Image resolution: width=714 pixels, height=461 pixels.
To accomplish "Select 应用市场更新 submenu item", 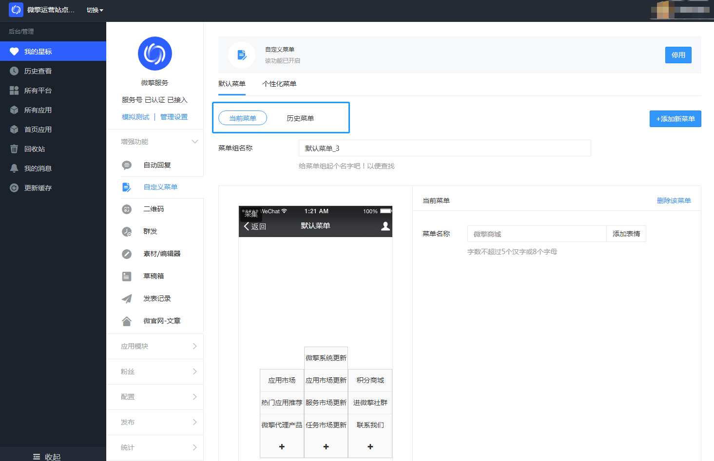I will tap(326, 380).
